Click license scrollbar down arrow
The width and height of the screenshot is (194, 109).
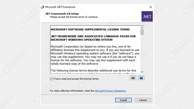142,72
